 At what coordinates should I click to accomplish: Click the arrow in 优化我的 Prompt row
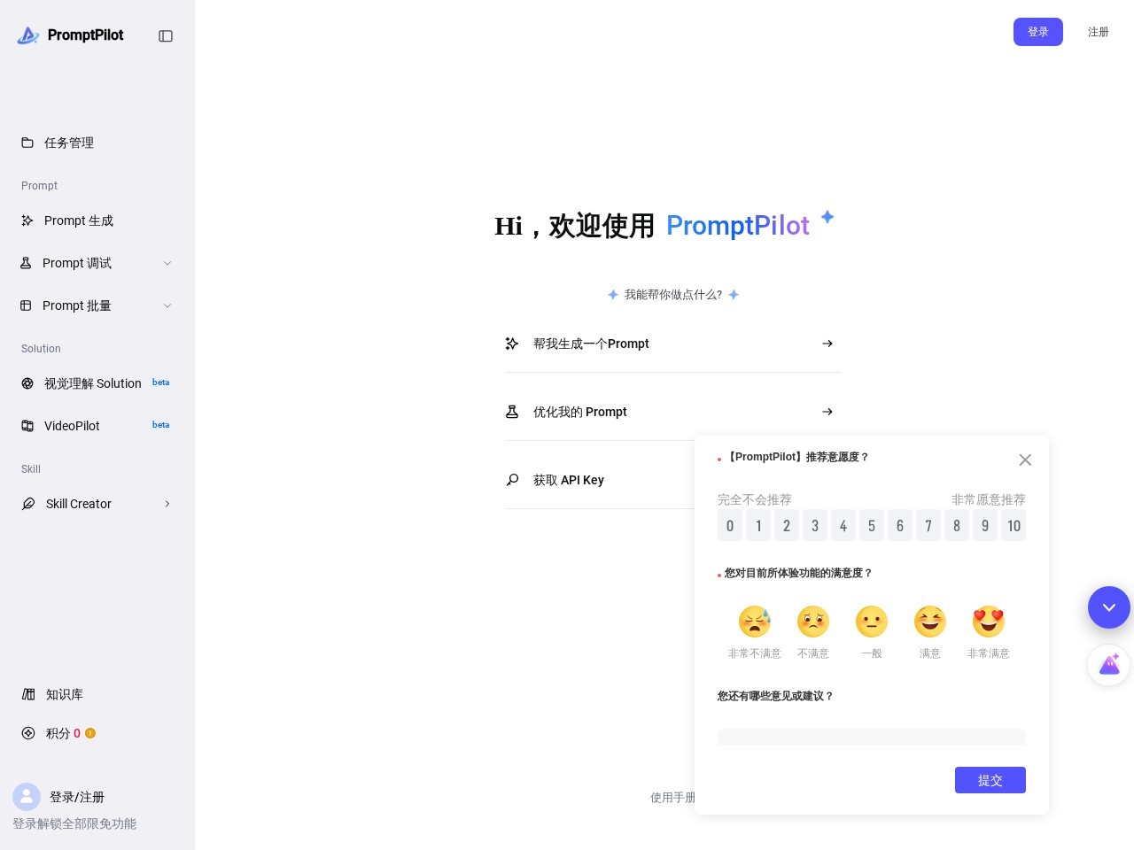click(x=827, y=412)
